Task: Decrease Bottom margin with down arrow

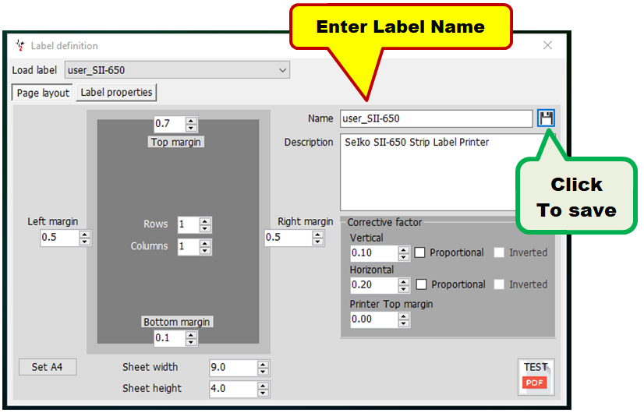Action: [191, 342]
